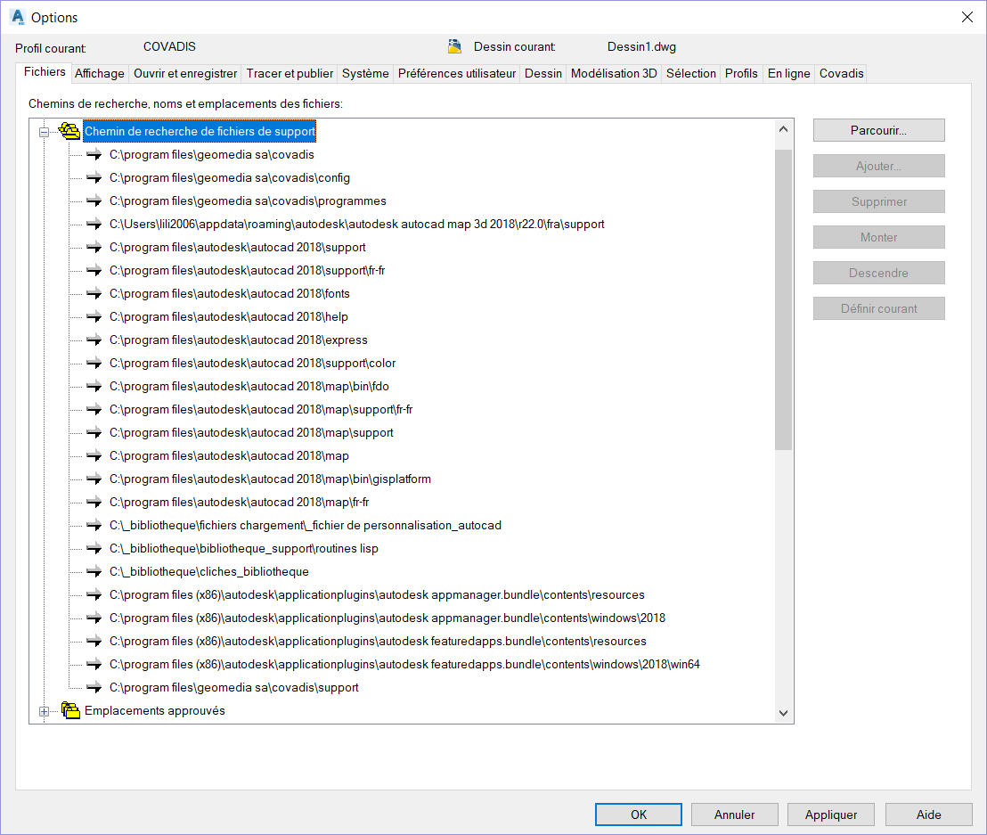Click the arrow icon beside autocad 2018\express path
Image resolution: width=987 pixels, height=835 pixels.
pos(94,340)
